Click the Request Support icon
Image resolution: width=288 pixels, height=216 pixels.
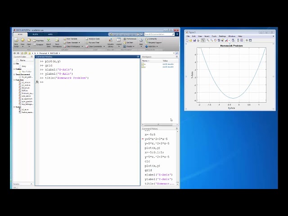coord(146,43)
